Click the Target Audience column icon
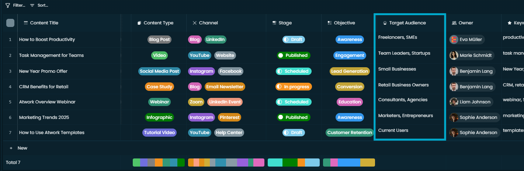This screenshot has height=171, width=524. (x=385, y=23)
